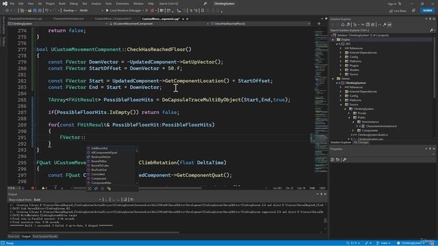Click the Solution Explorer vertical scrollbar
Image resolution: width=438 pixels, height=246 pixels.
435,67
